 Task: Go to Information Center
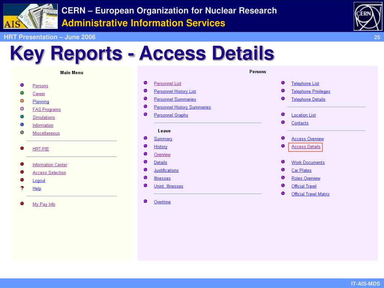(x=50, y=165)
